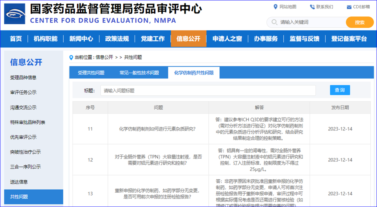Open the 党建工作 menu

(x=153, y=39)
